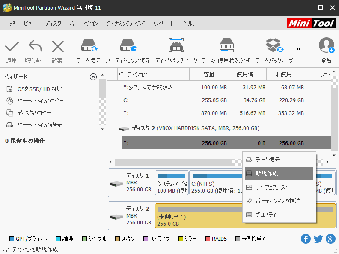Show more toolbar items via » chevron
Screen dimensions: 339x254
(299, 49)
